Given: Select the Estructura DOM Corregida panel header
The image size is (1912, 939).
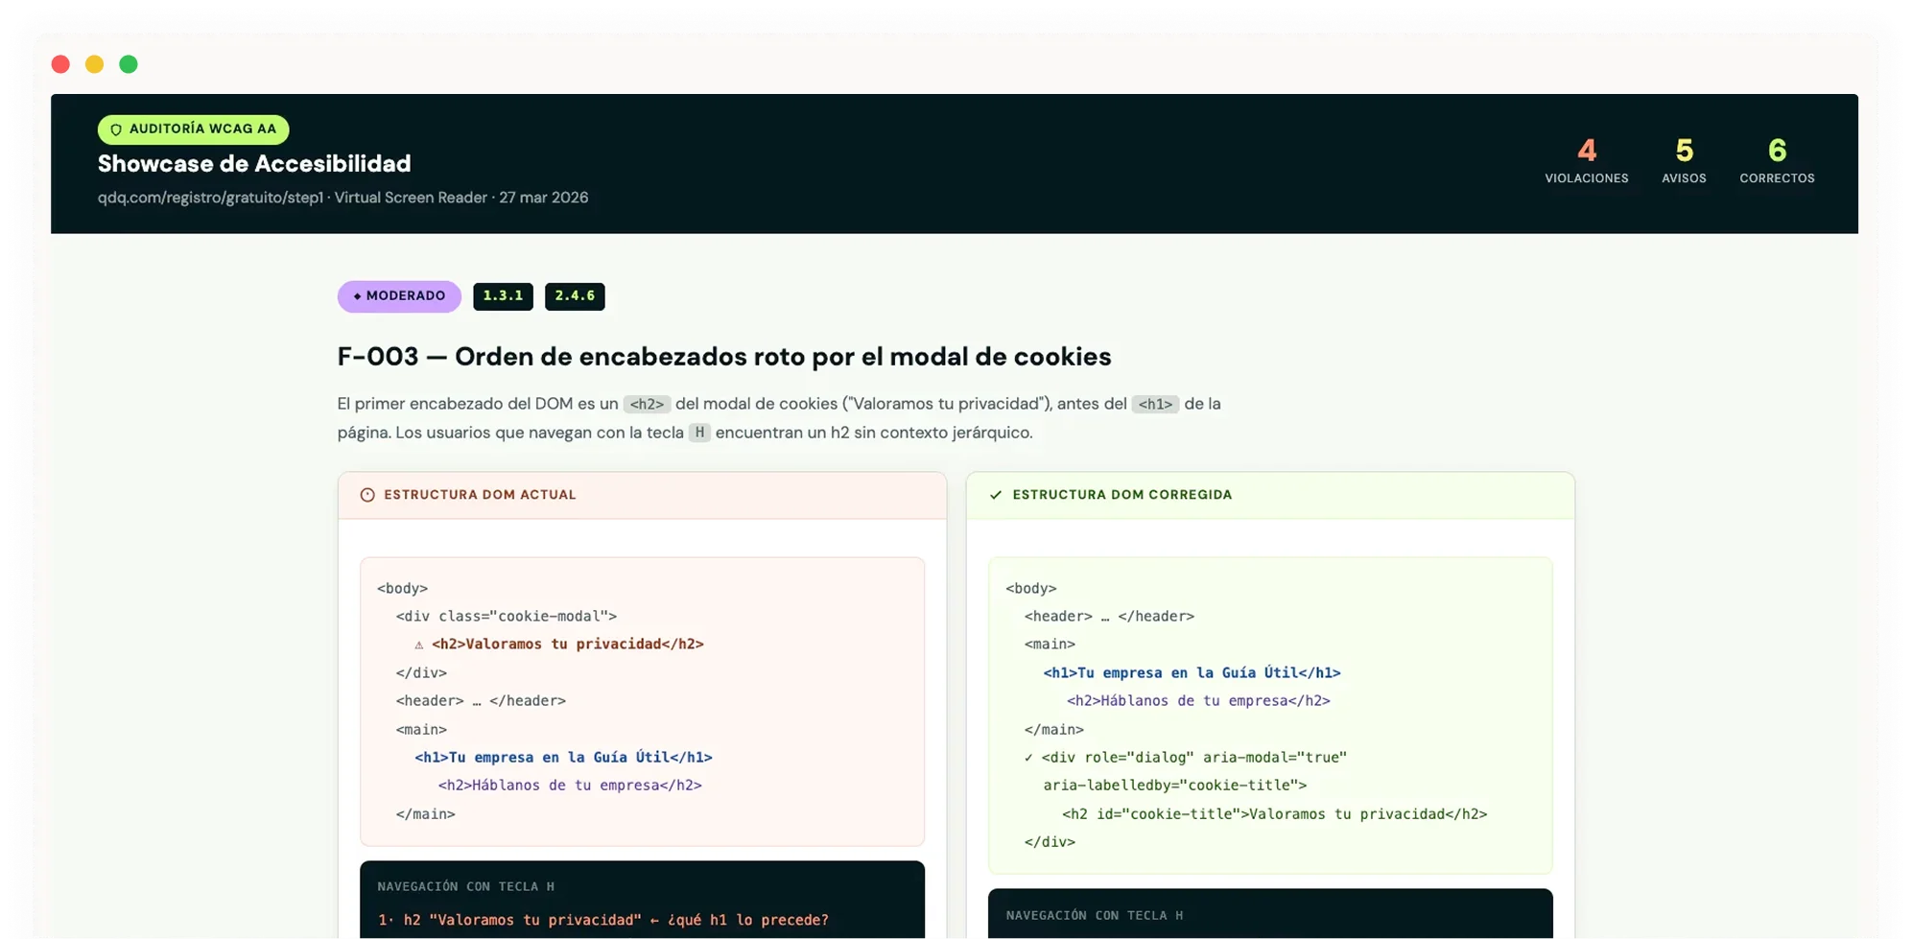Looking at the screenshot, I should pyautogui.click(x=1270, y=495).
